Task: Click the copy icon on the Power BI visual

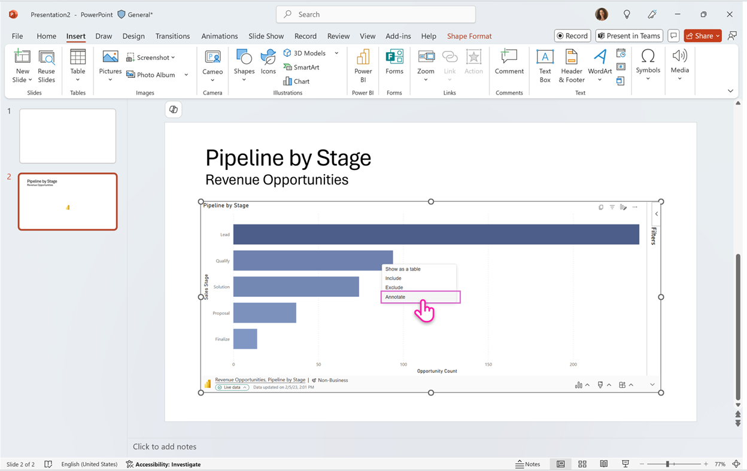Action: coord(601,207)
